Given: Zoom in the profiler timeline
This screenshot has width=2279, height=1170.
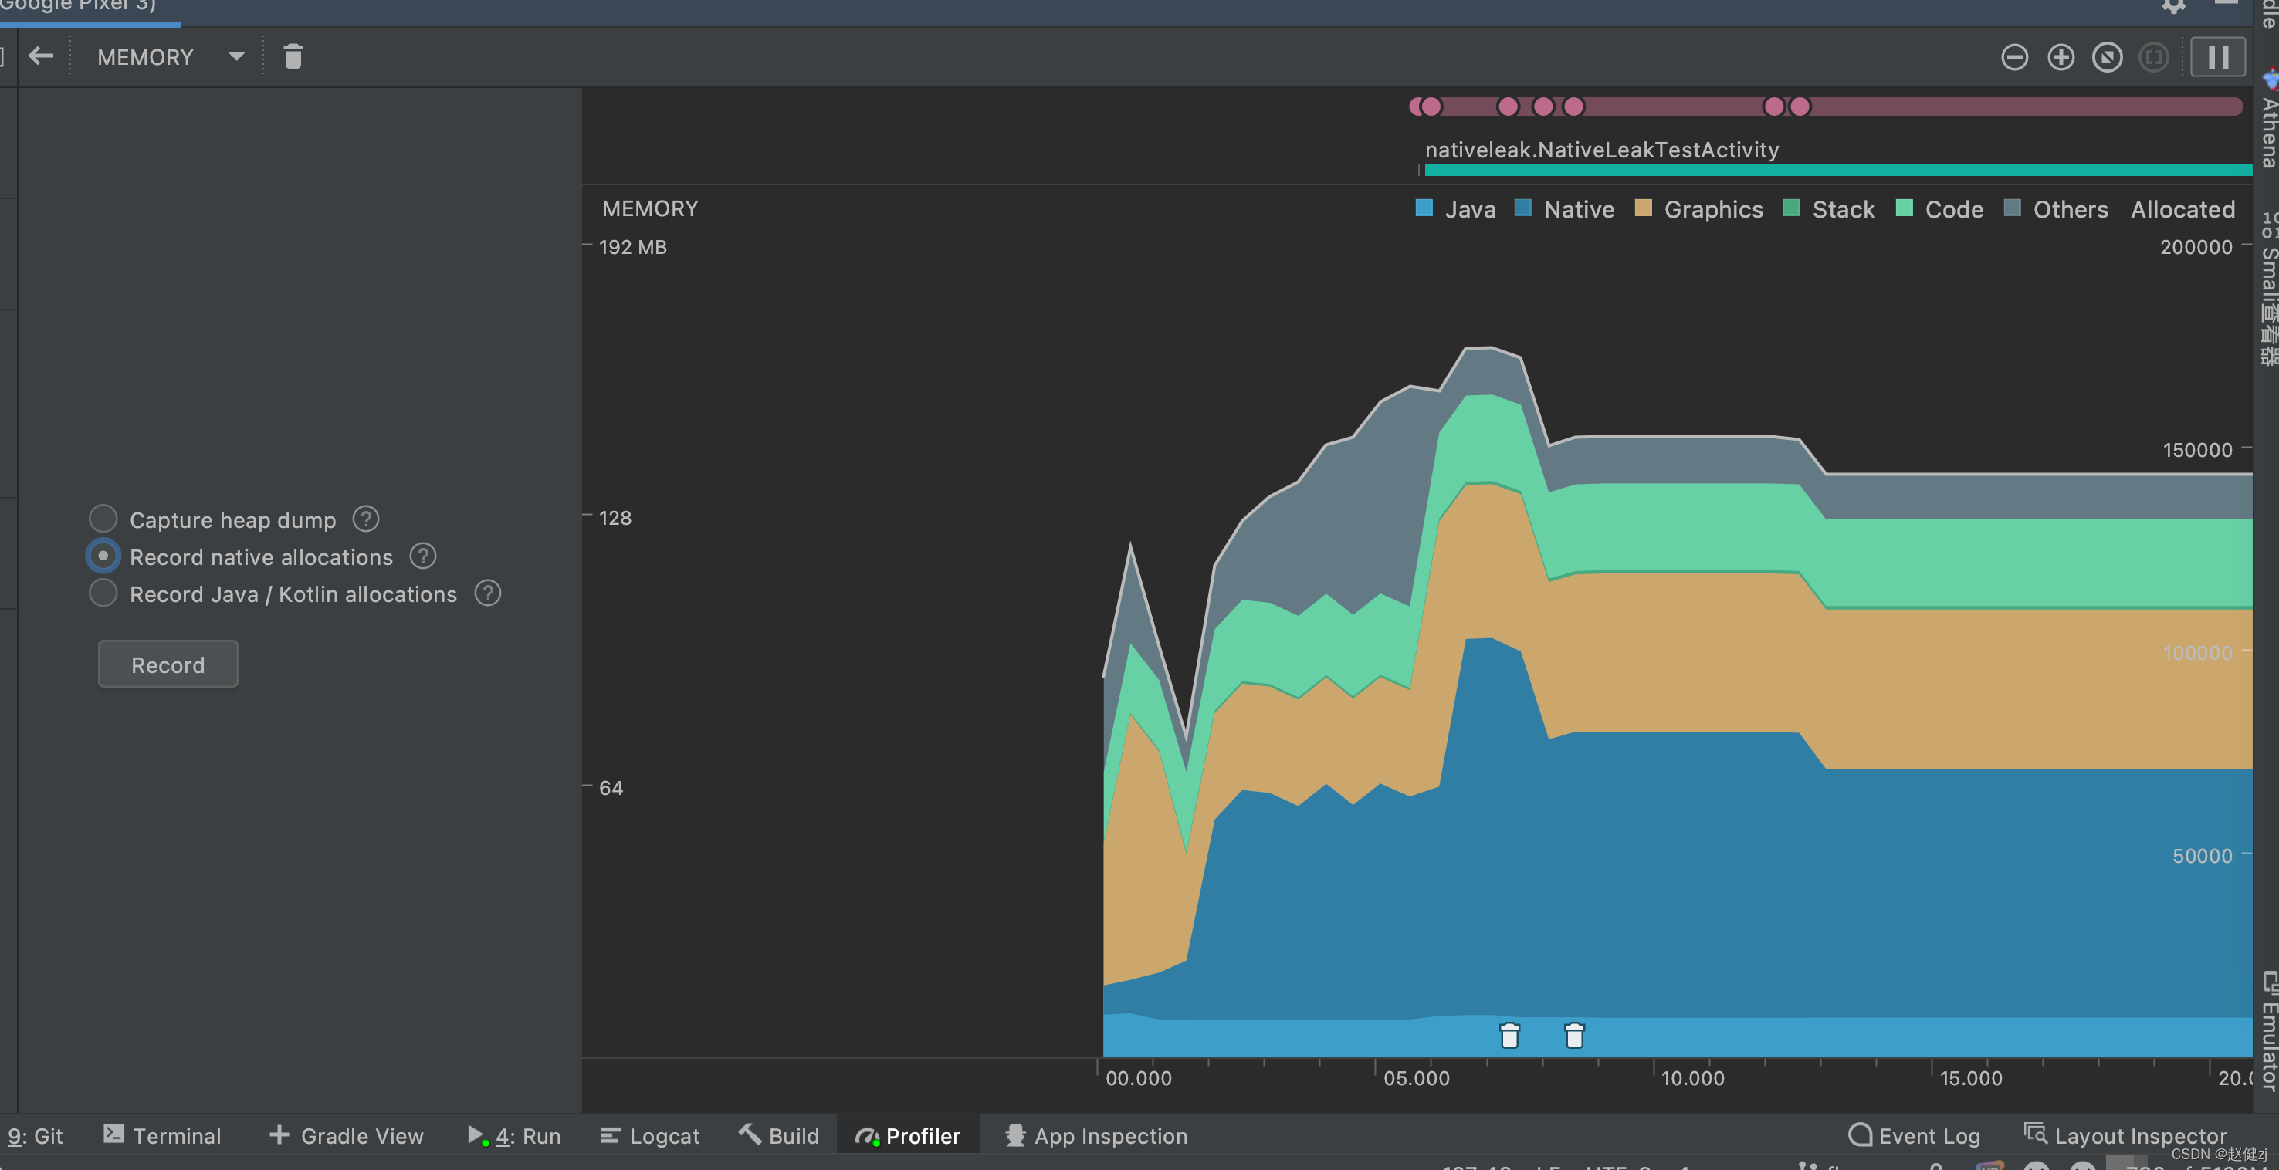Looking at the screenshot, I should (2061, 57).
